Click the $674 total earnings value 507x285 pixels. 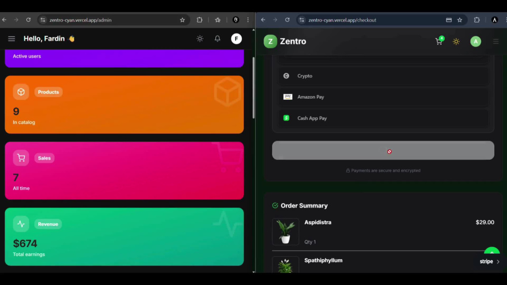coord(25,243)
